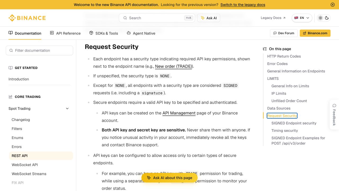
Task: Open the Binance.com button
Action: [x=315, y=33]
